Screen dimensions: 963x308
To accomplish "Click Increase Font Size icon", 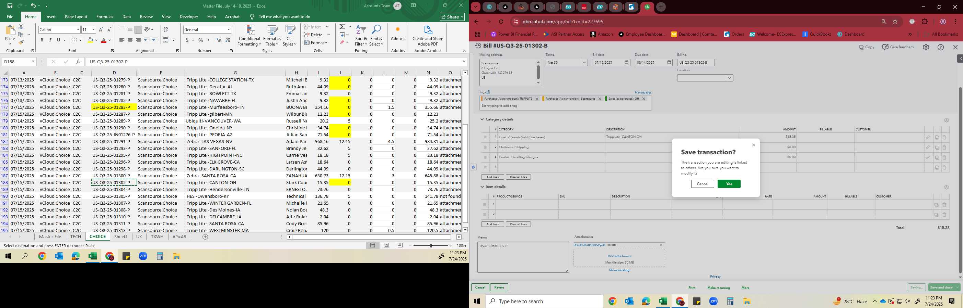I will tap(101, 29).
